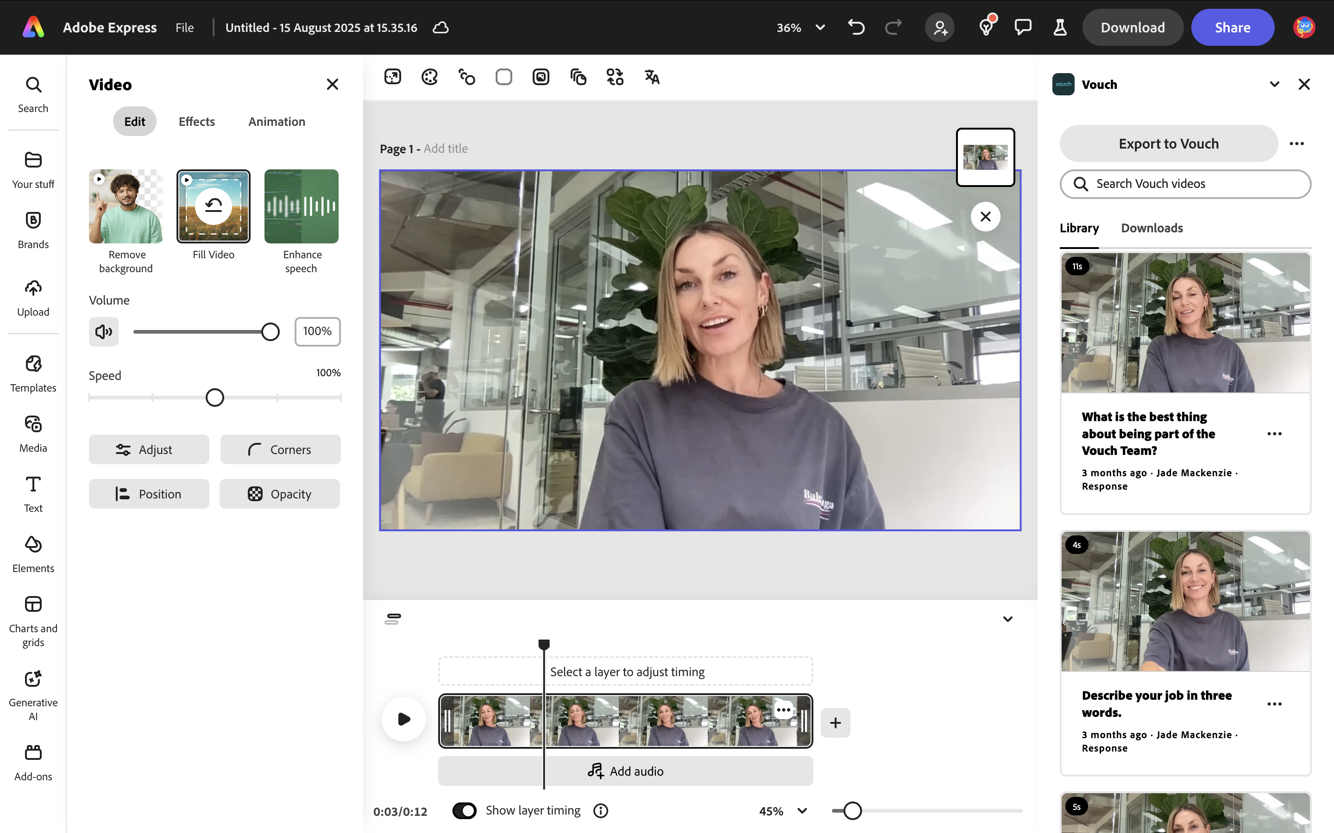Select the Text tool in the sidebar

pos(33,494)
